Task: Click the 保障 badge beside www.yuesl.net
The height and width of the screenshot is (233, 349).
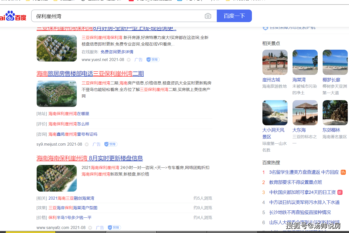Action: click(153, 60)
